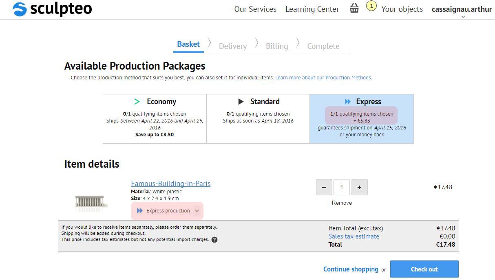Click the €0.00 sales tax value
The height and width of the screenshot is (280, 495).
tap(447, 236)
